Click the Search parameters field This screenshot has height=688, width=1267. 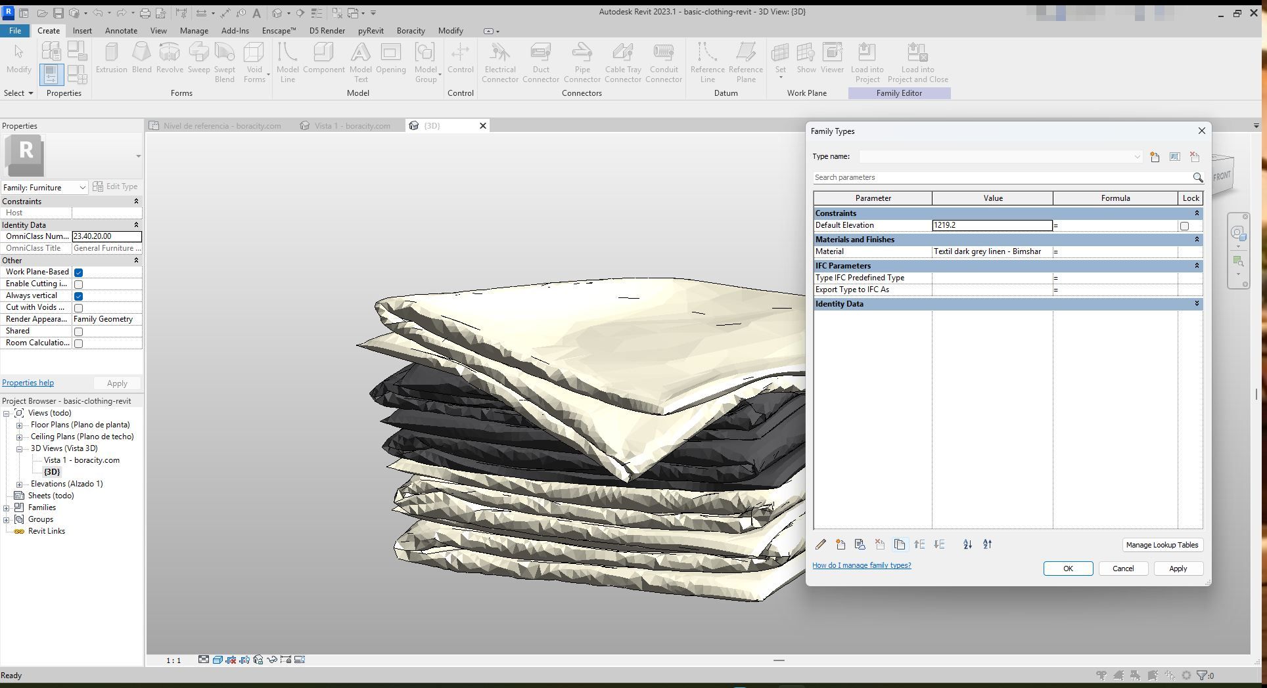[x=1002, y=178]
